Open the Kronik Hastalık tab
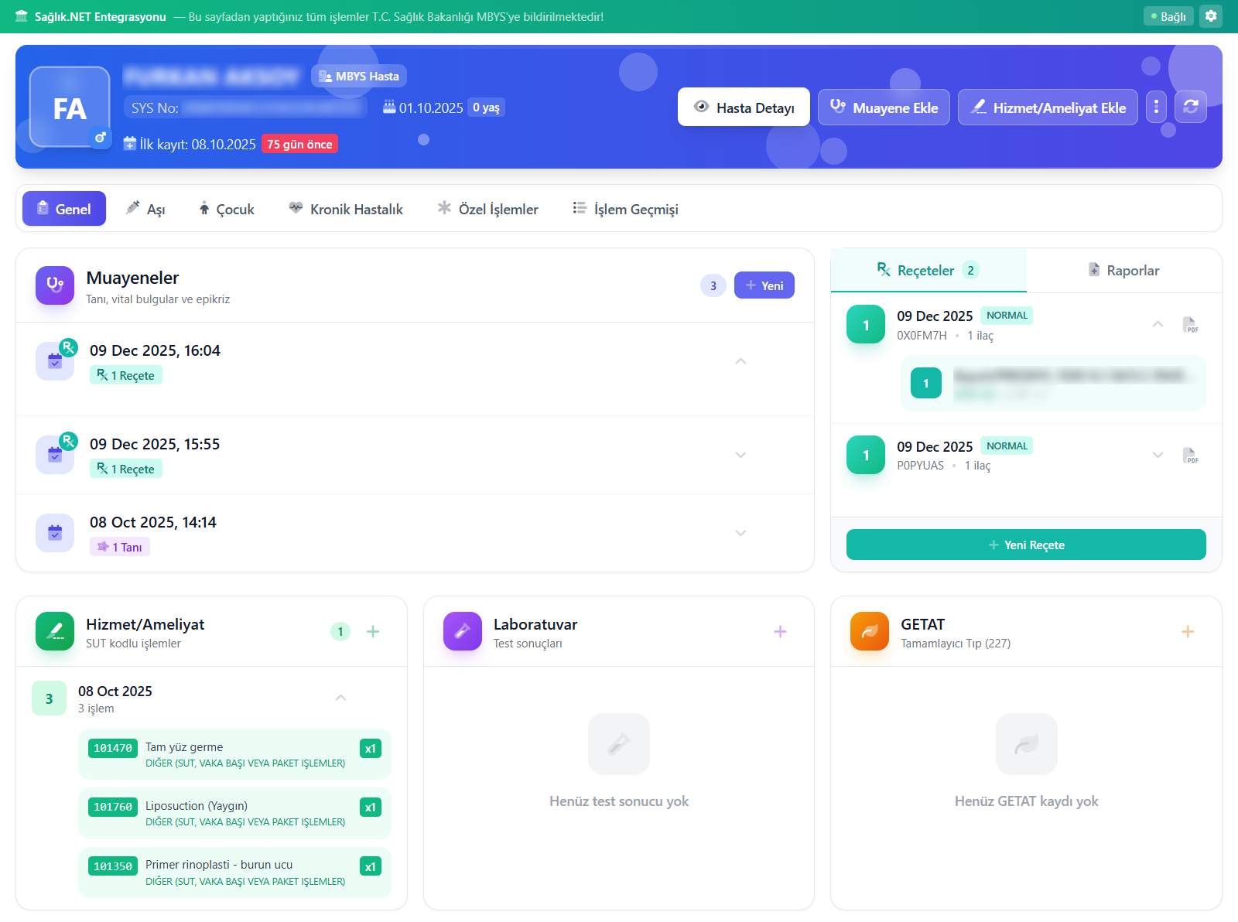Viewport: 1238px width, 922px height. [346, 209]
